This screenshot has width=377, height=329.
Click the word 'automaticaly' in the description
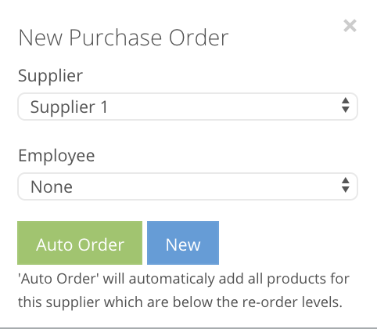pos(172,279)
